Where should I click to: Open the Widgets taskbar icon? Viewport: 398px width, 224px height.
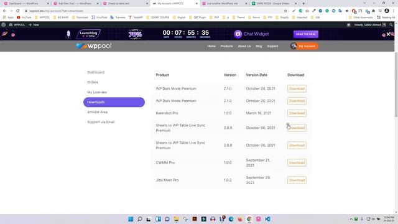(158, 219)
